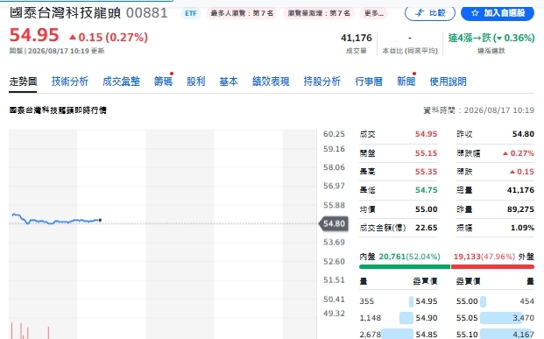Switch to the 籌碼 tab
The width and height of the screenshot is (544, 339).
[x=163, y=81]
